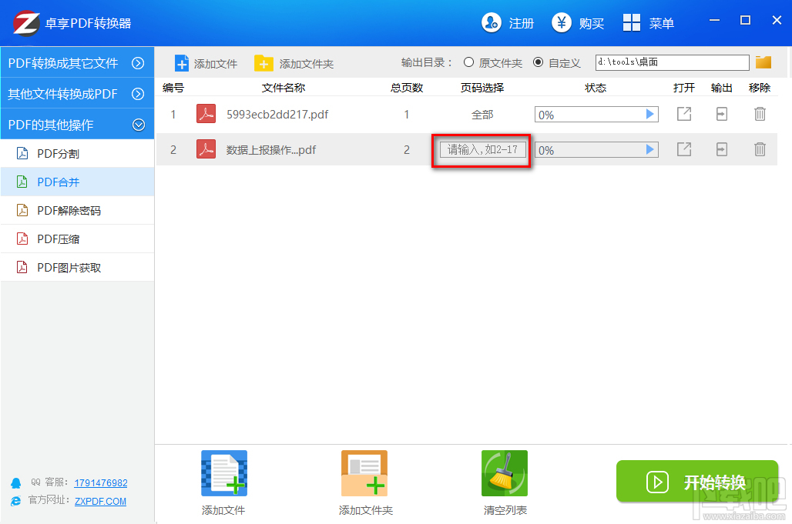
Task: Browse output directory with the folder icon
Action: [x=763, y=62]
